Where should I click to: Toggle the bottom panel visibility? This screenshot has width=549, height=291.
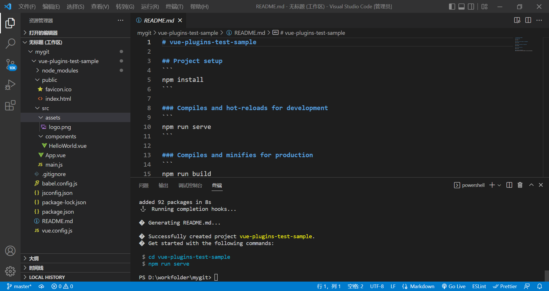[461, 6]
